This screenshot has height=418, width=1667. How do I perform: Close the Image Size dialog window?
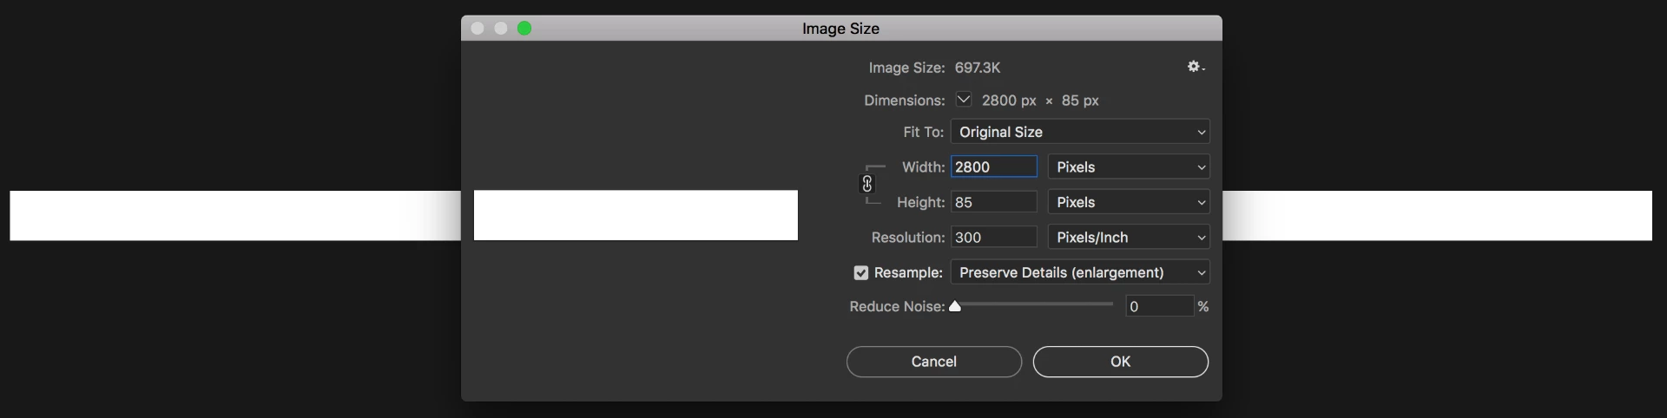pos(478,29)
